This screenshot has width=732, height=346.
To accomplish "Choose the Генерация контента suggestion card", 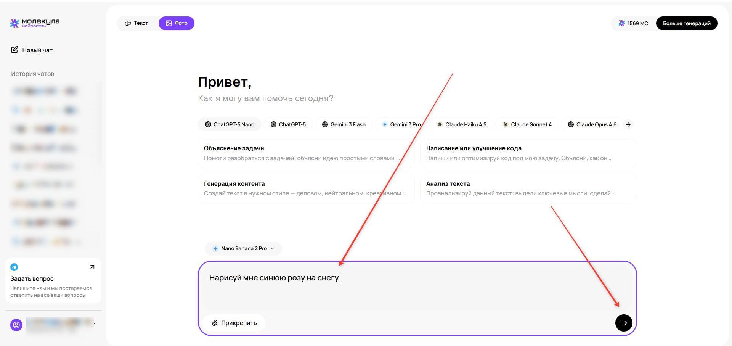I will pyautogui.click(x=306, y=188).
